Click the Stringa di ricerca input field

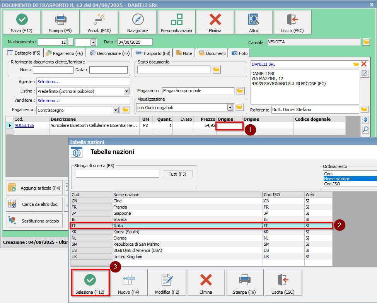(117, 174)
